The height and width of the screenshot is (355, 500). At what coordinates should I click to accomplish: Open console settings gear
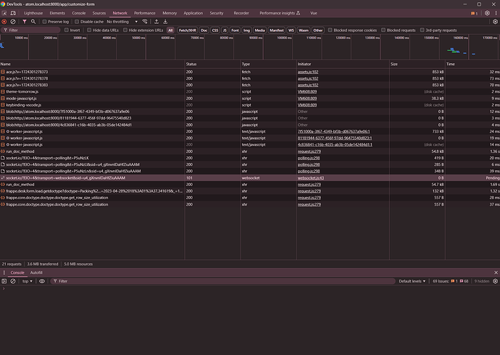(495, 281)
